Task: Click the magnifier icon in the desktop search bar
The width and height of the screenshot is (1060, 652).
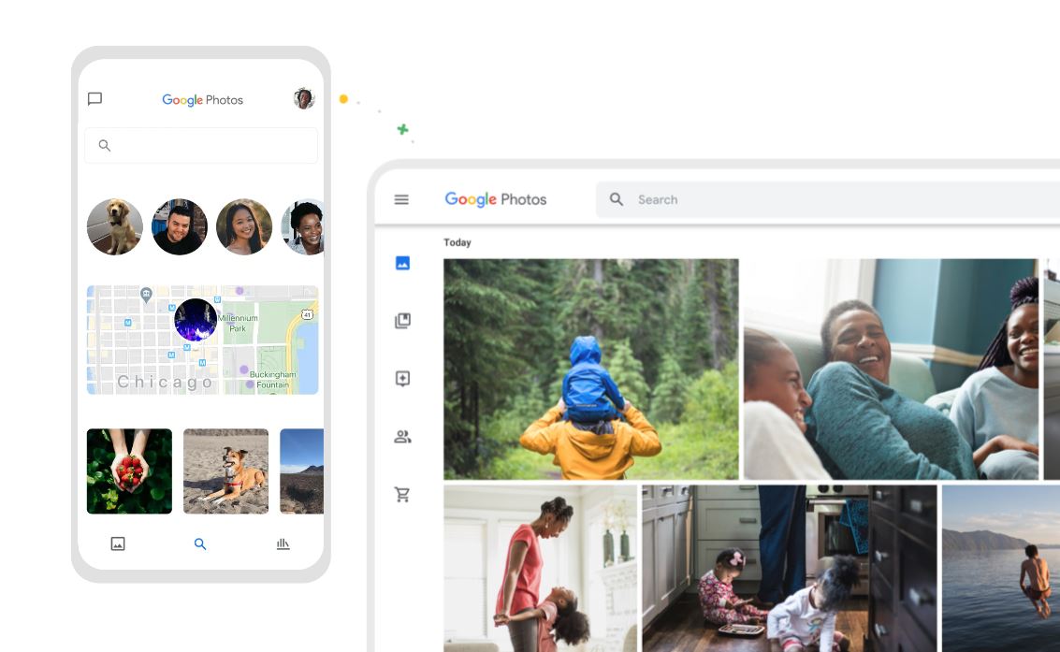Action: 616,199
